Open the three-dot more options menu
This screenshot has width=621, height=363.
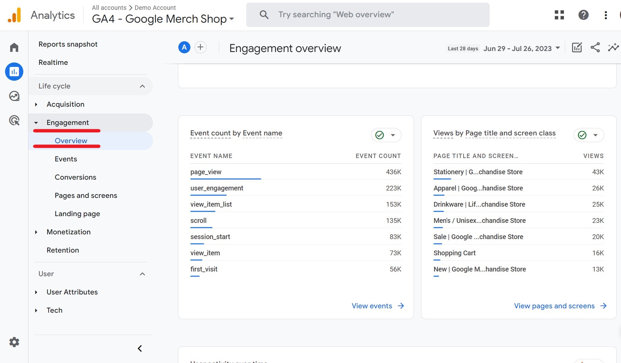pos(606,15)
